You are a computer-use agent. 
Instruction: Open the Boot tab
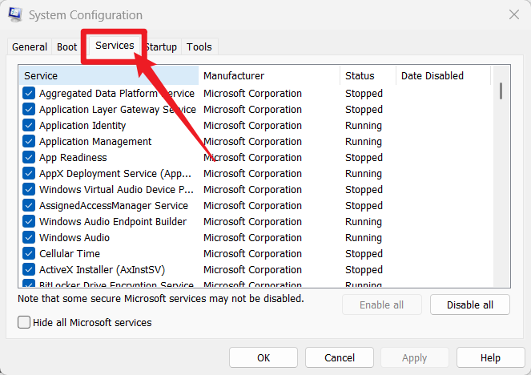coord(66,46)
